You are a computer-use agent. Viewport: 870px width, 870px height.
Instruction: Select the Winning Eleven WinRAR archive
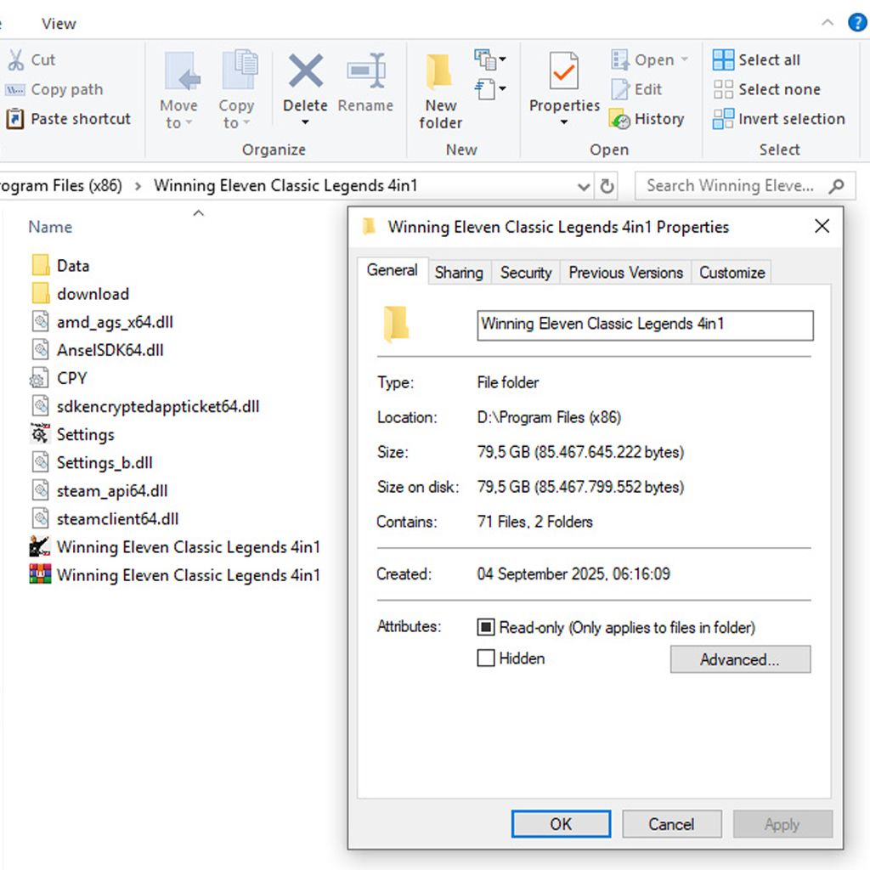(x=175, y=575)
